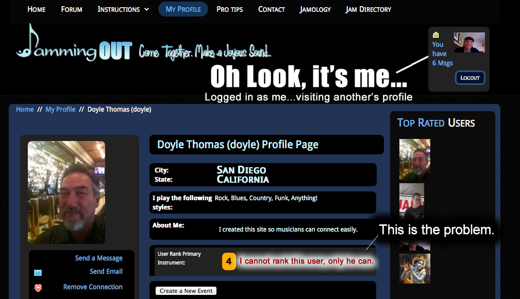Viewport: 520px width, 299px height.
Task: Open the 'You have 6 Msgs' link
Action: 442,54
